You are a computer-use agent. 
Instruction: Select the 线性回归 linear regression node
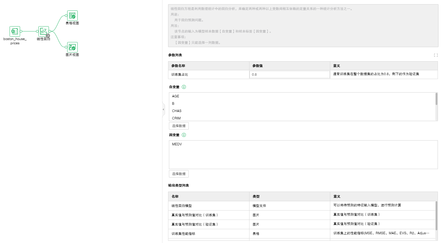click(43, 31)
